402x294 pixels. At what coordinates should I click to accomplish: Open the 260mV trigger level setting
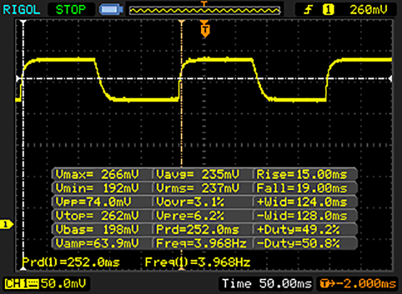click(368, 9)
